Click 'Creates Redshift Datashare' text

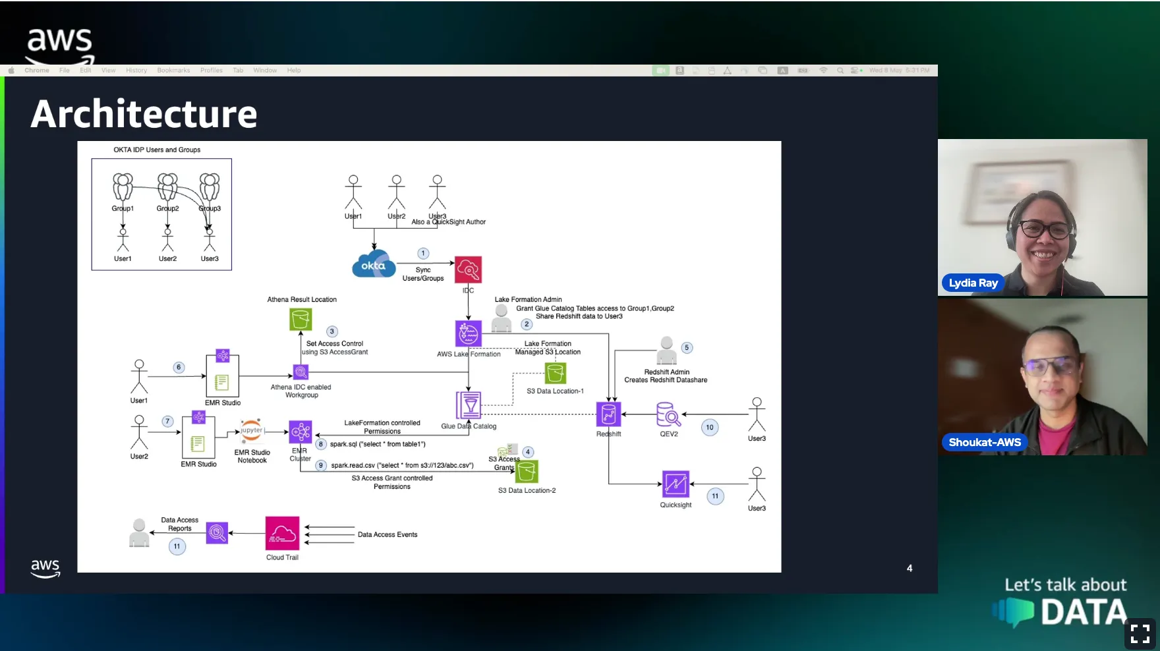click(x=666, y=380)
